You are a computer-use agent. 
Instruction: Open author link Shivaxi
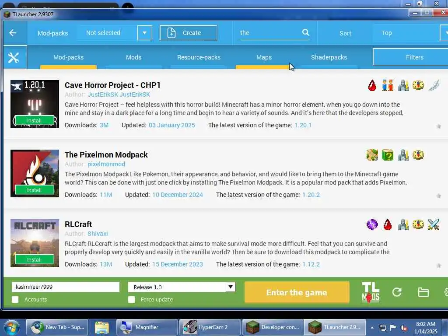(98, 234)
